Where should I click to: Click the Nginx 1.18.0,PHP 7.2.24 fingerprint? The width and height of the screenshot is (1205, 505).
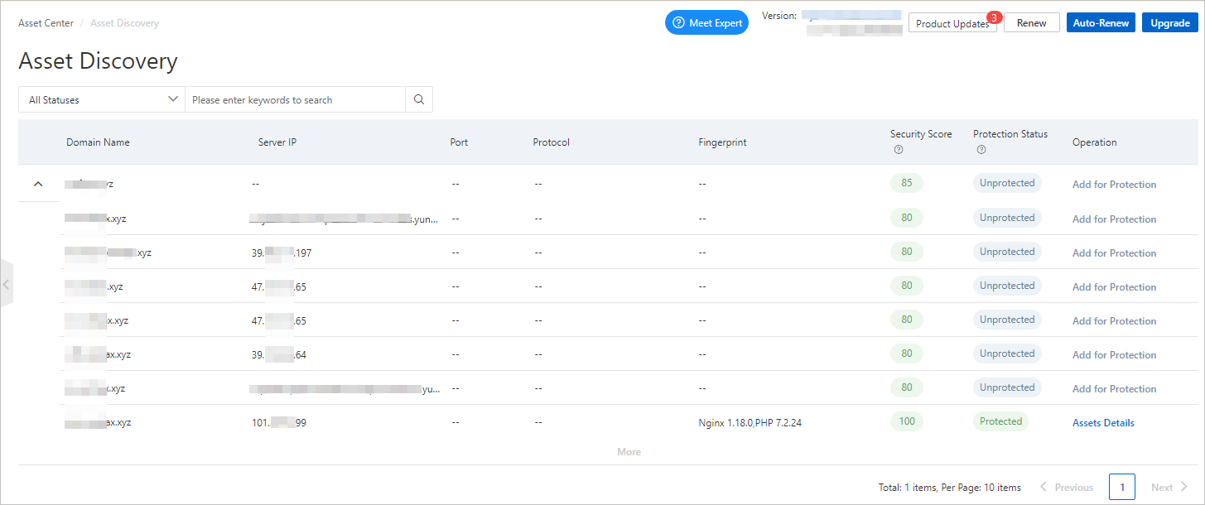coord(750,422)
